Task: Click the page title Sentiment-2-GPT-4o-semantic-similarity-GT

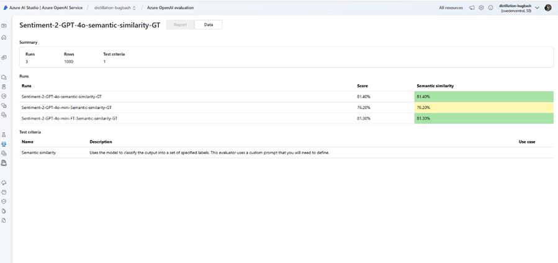Action: 89,25
